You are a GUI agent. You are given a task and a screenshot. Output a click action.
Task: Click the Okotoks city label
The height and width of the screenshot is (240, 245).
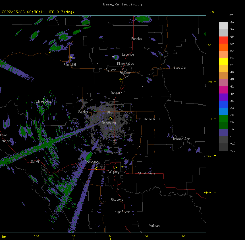click(x=117, y=200)
